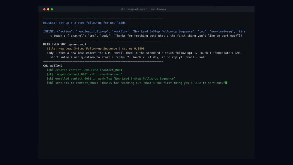
Task: Click the red close window button
Action: [44, 9]
